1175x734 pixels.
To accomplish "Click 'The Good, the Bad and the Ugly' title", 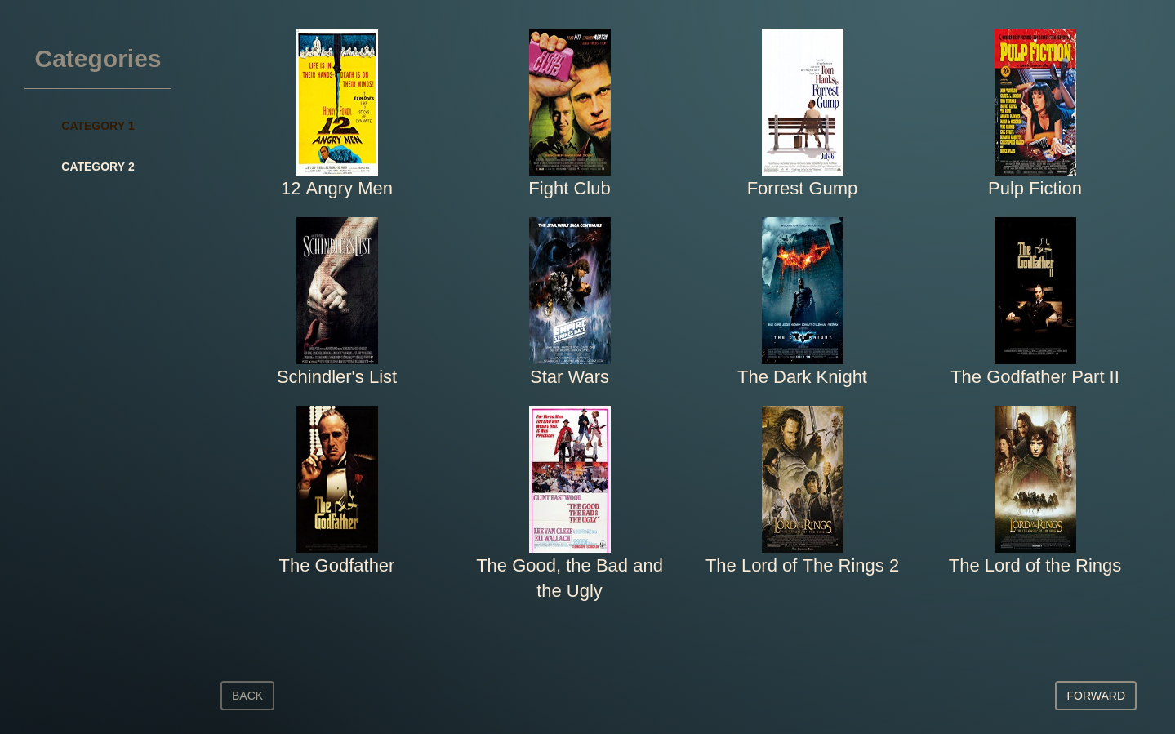I will [x=569, y=578].
